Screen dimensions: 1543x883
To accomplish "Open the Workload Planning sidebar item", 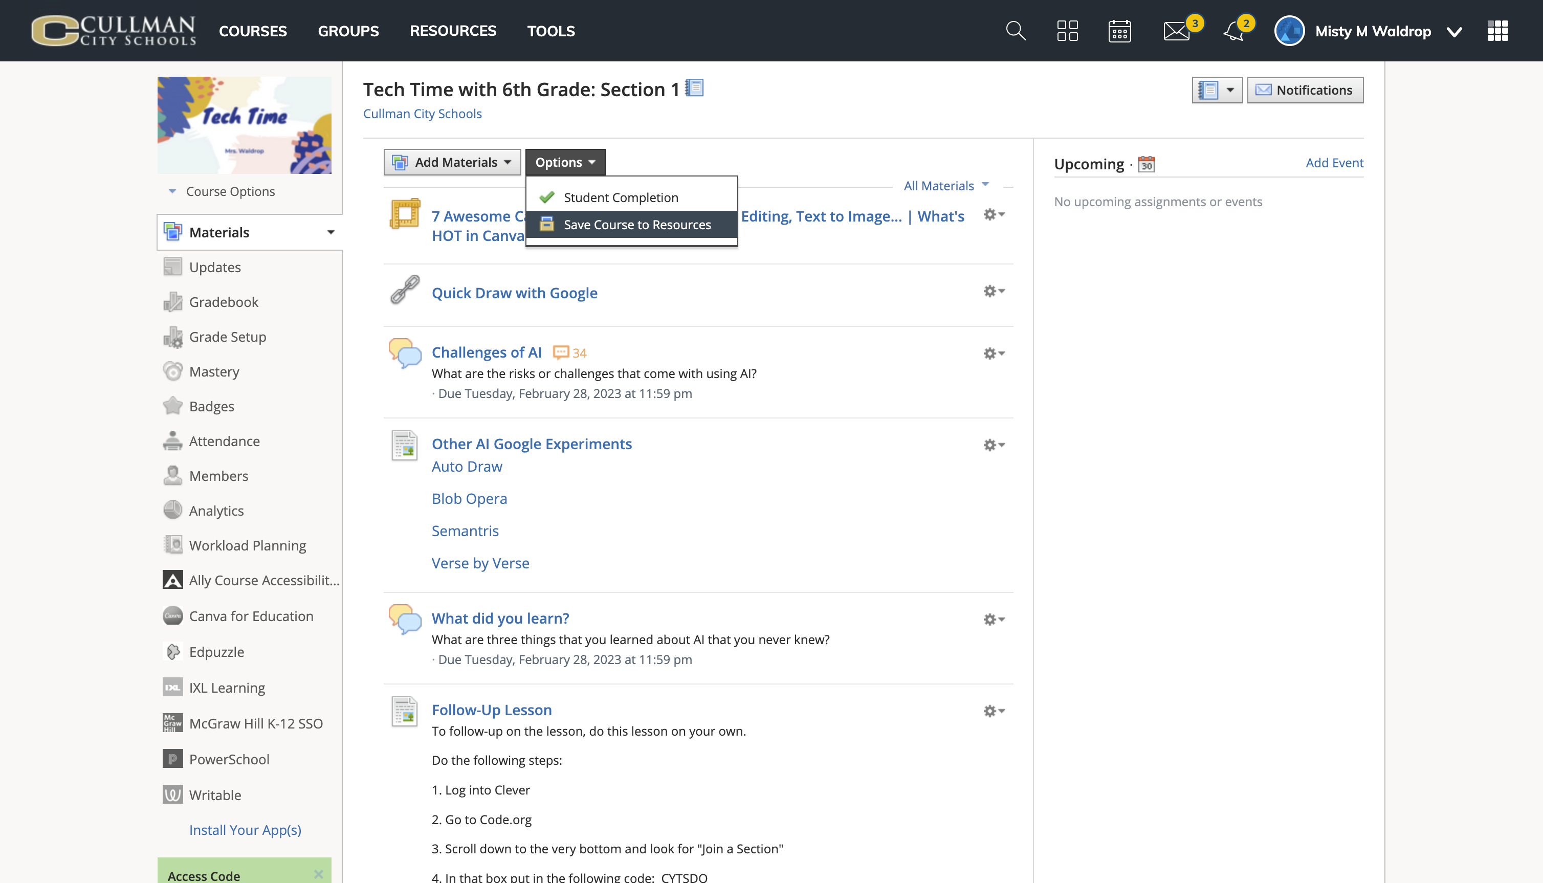I will click(x=247, y=546).
